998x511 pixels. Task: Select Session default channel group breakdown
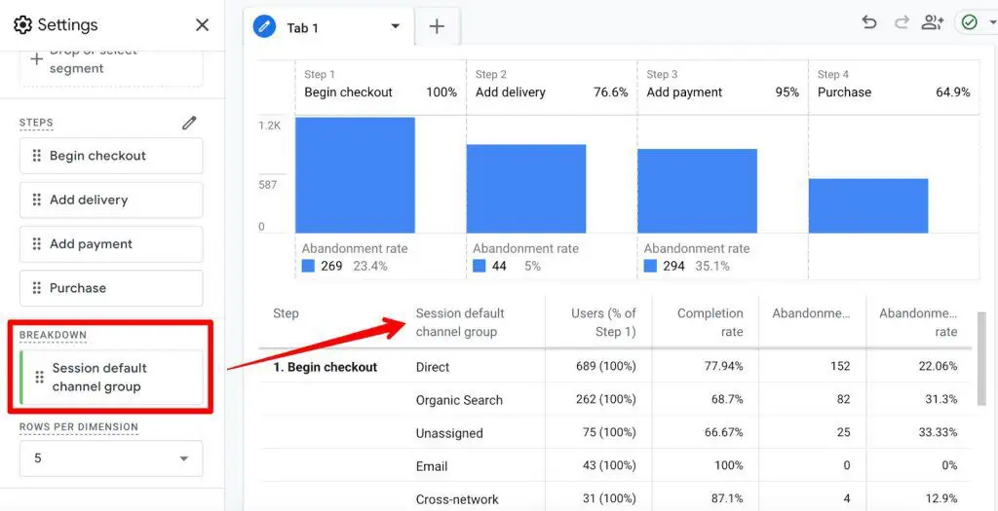111,378
